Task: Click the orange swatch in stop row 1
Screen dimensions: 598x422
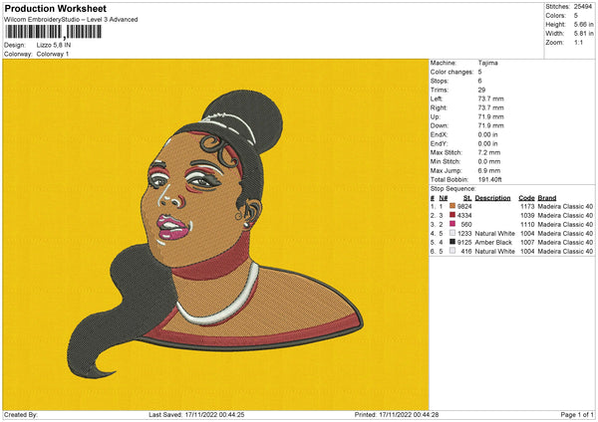Action: [x=452, y=206]
